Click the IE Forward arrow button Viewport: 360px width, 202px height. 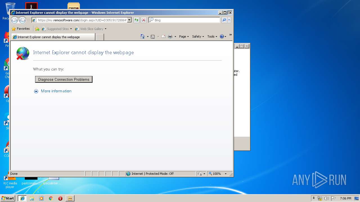[22, 20]
